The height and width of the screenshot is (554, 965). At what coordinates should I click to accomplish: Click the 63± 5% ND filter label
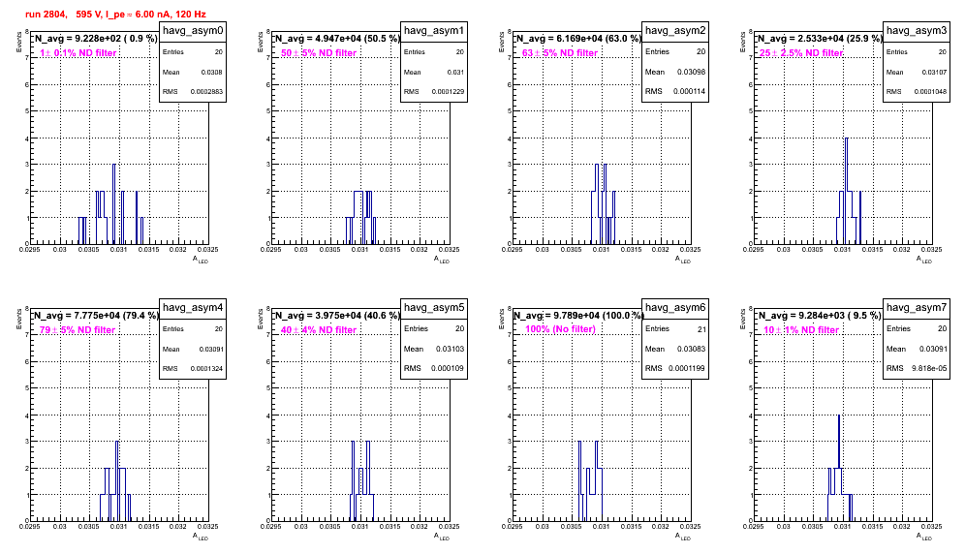(x=560, y=53)
